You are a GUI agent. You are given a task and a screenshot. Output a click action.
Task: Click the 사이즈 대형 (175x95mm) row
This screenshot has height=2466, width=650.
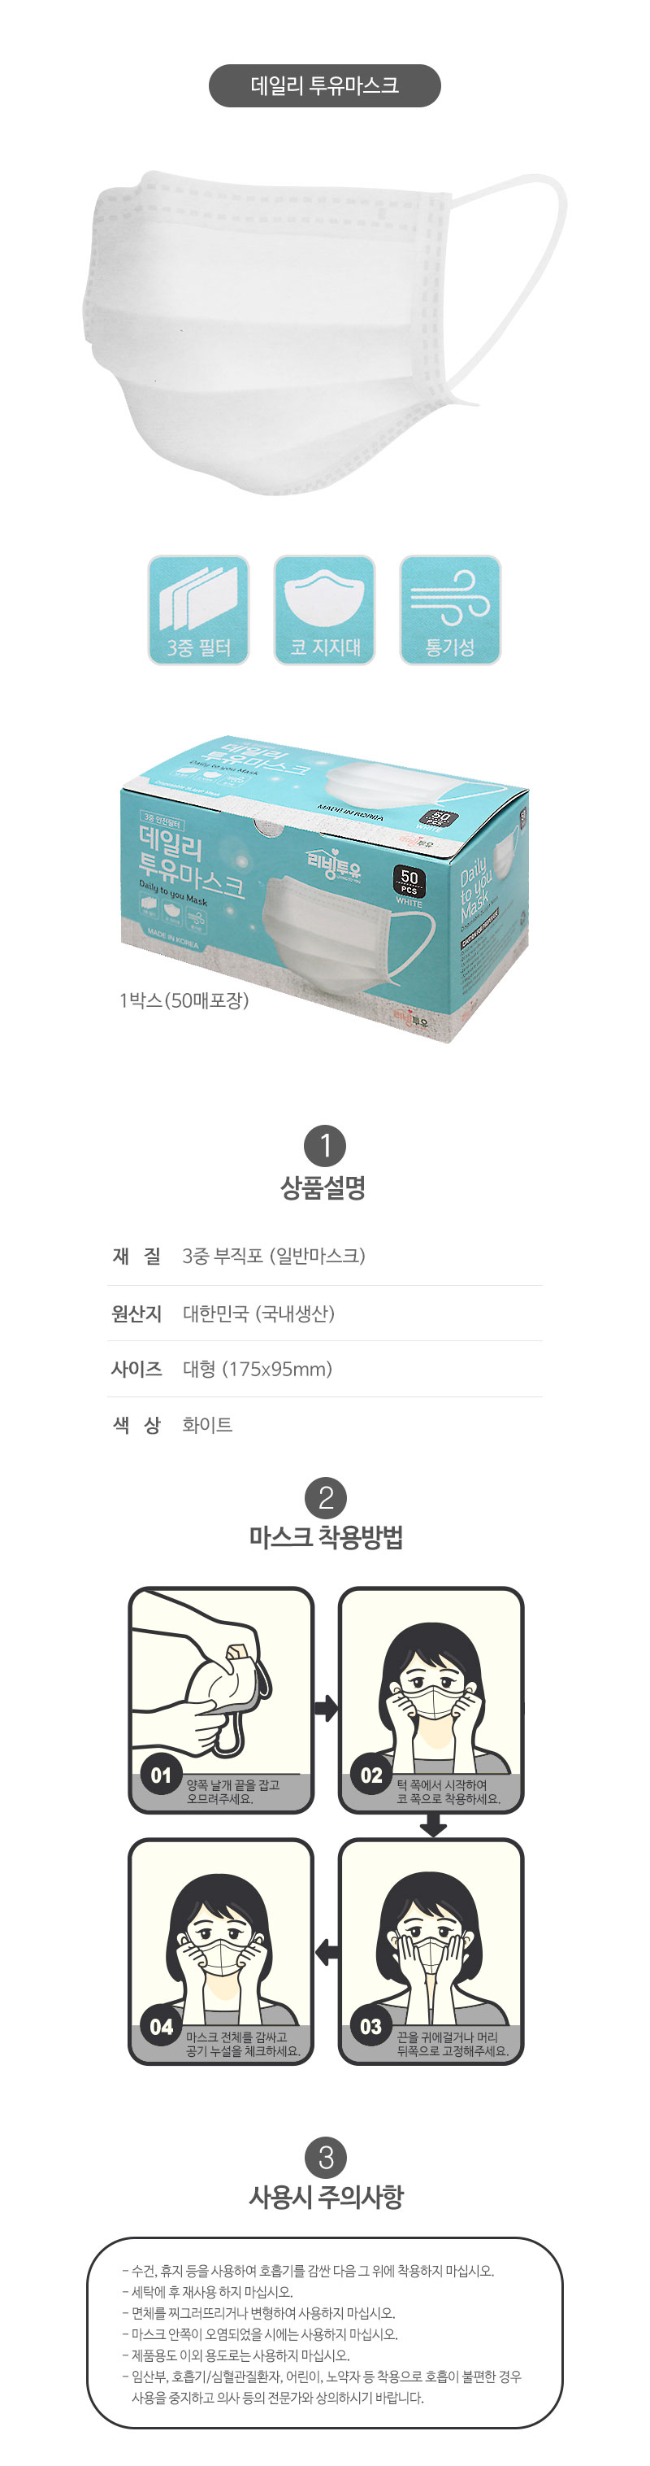pos(325,1369)
